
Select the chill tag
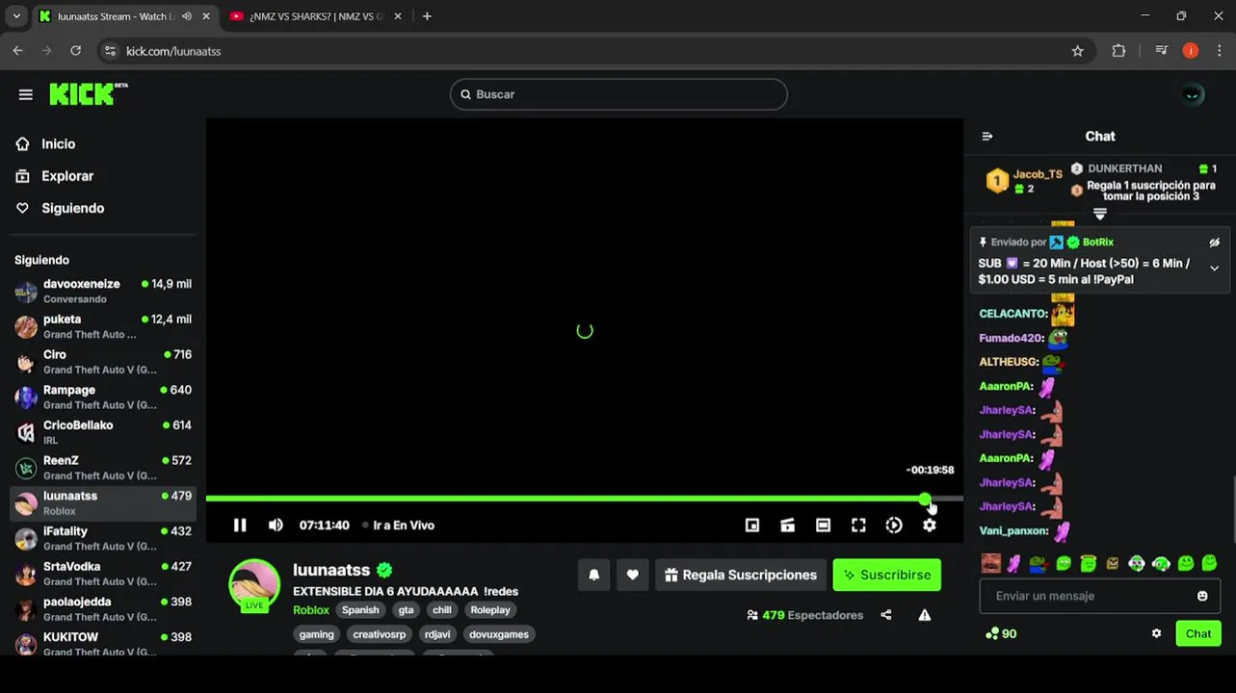point(442,610)
